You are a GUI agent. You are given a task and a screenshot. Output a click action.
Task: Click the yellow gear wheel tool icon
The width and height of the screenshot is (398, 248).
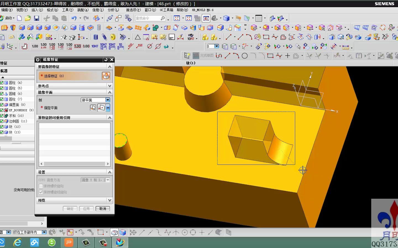pos(113,37)
